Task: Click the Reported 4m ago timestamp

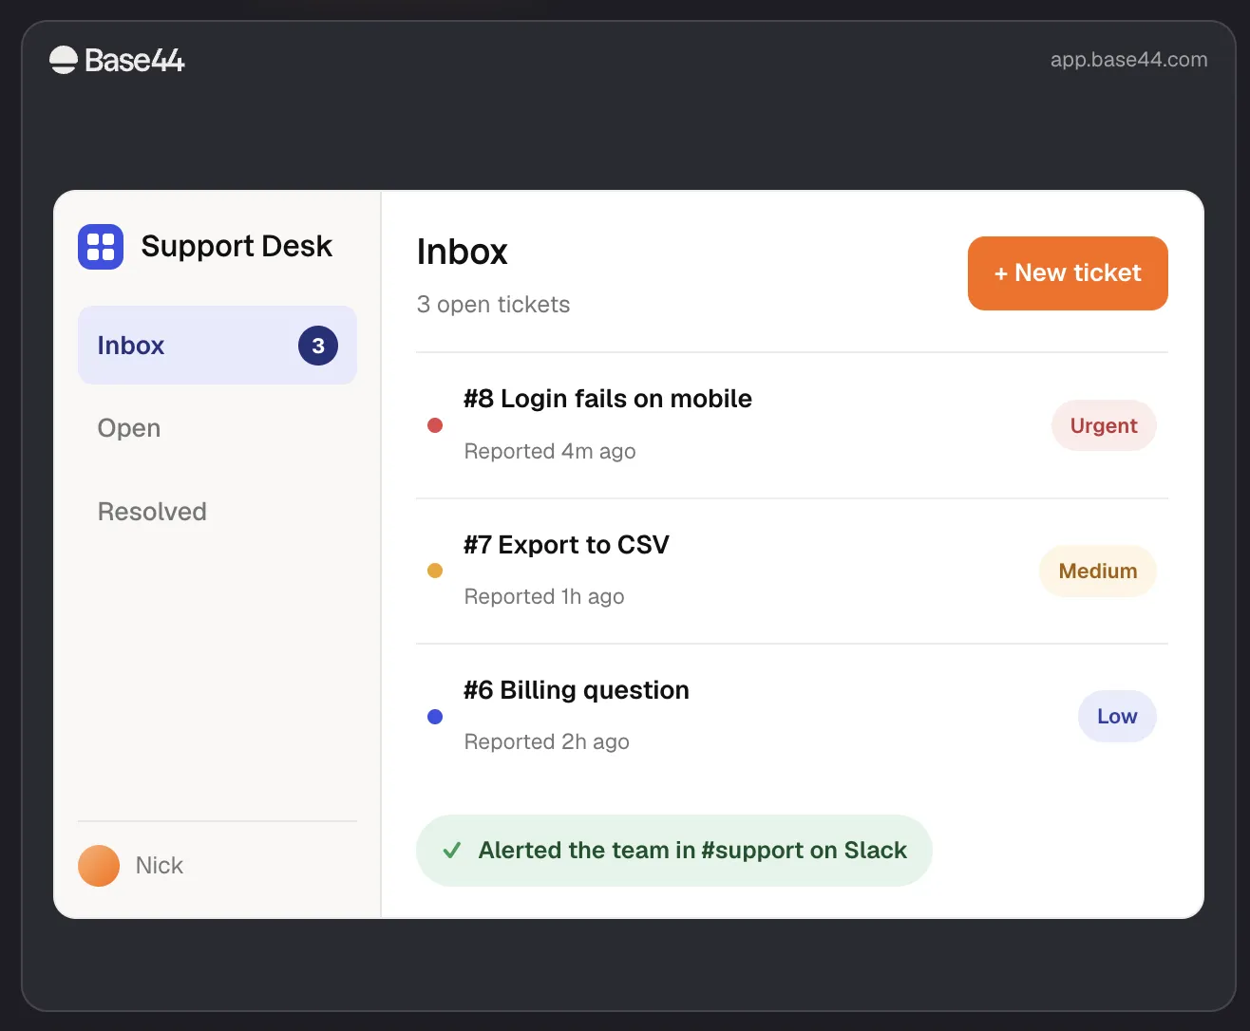Action: click(x=550, y=452)
